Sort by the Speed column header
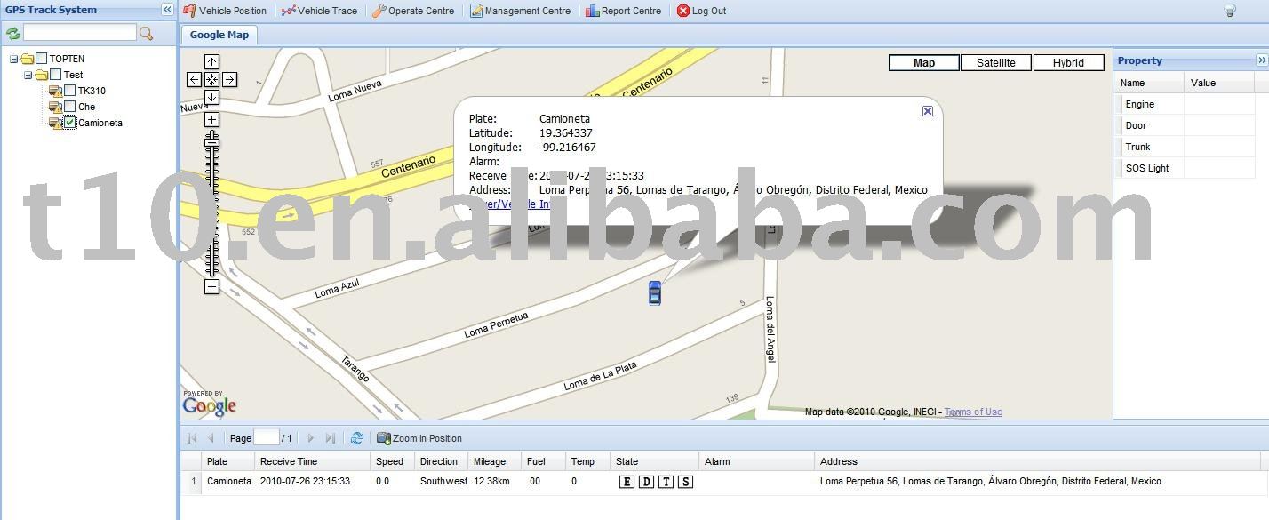The image size is (1269, 520). coord(392,461)
